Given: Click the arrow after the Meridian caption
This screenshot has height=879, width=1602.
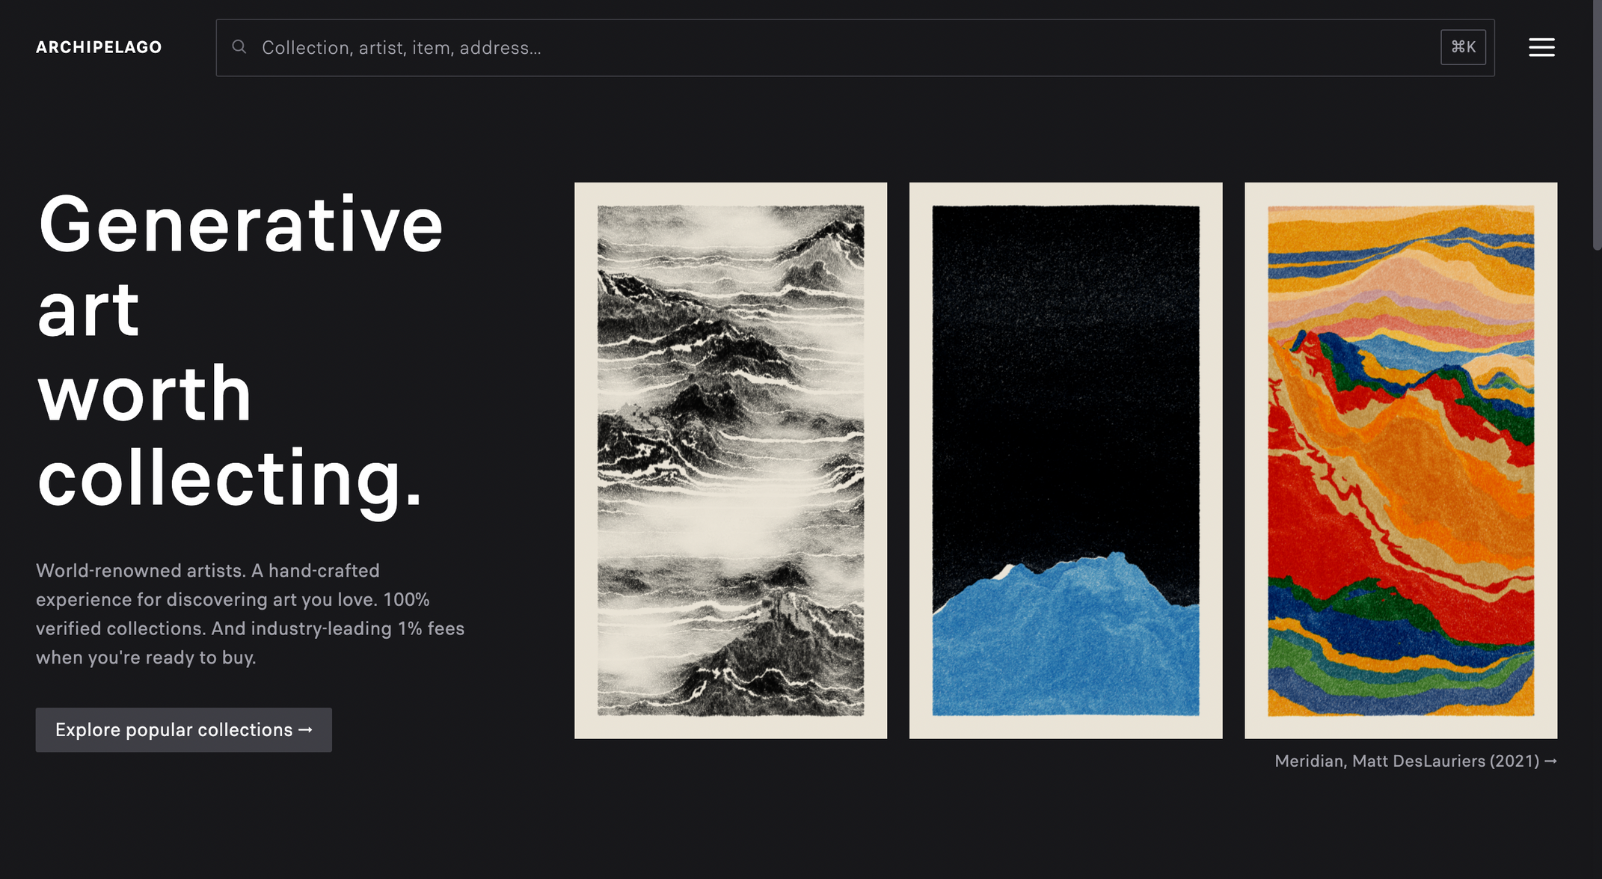Looking at the screenshot, I should tap(1551, 761).
